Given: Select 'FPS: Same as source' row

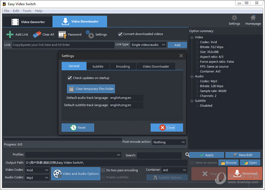Looking at the screenshot, I should pyautogui.click(x=214, y=66).
